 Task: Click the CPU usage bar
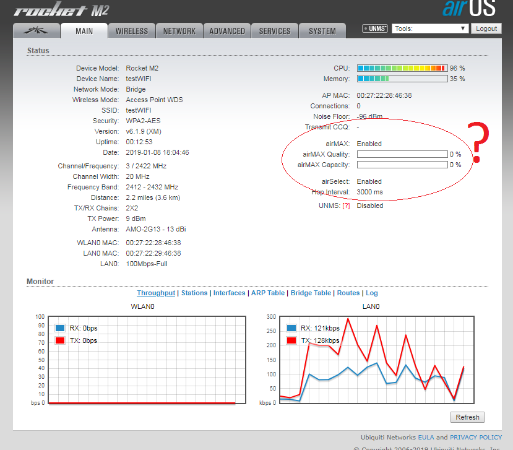tap(402, 68)
